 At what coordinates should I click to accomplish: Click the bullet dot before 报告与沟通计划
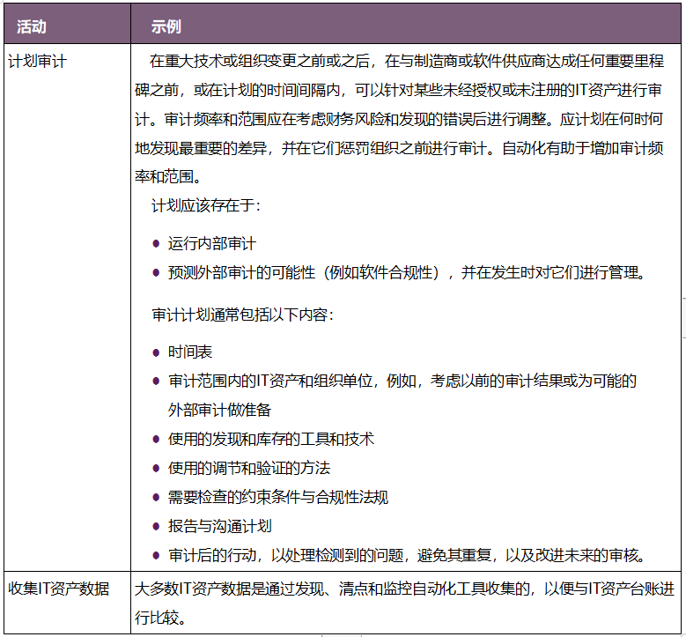coord(156,527)
